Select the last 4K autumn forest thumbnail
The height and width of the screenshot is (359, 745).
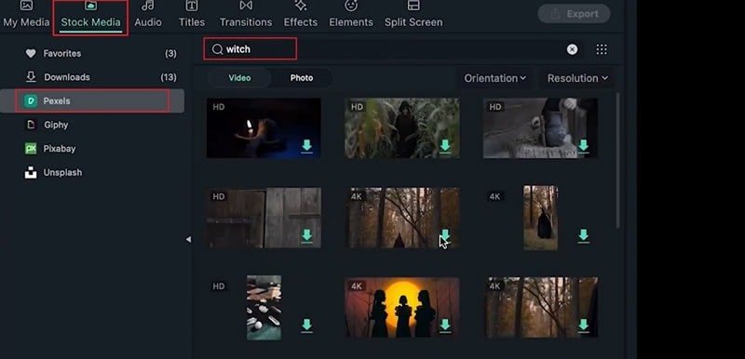(540, 308)
